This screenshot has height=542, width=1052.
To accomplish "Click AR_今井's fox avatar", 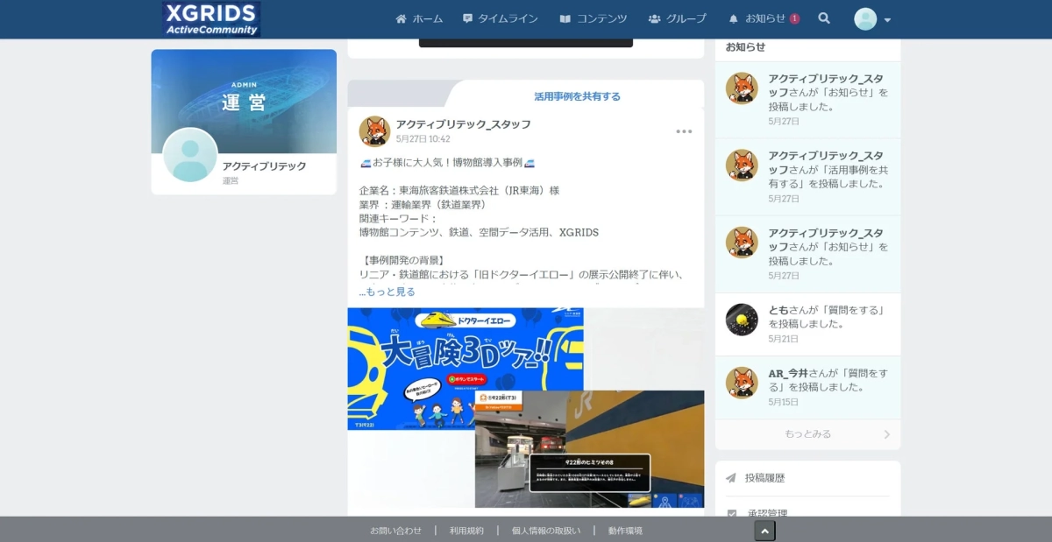I will click(742, 383).
